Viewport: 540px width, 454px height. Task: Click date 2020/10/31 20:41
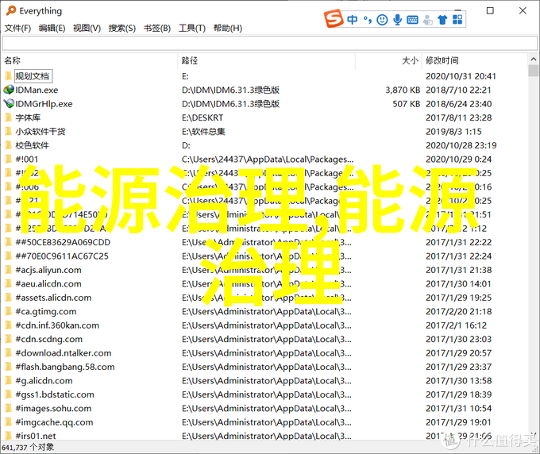(x=461, y=76)
